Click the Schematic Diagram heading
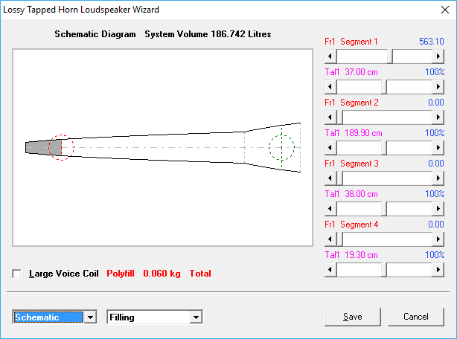This screenshot has width=457, height=339. pos(95,34)
